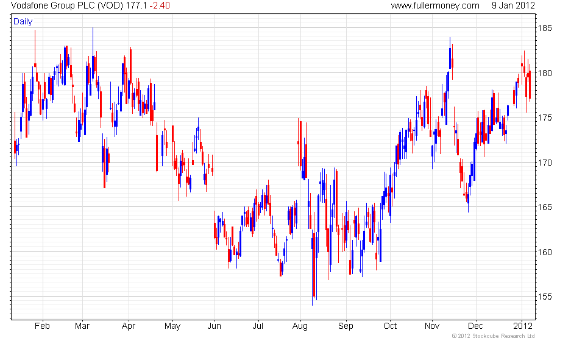This screenshot has height=341, width=585.
Task: Click the price value 177.1 in header
Action: pyautogui.click(x=136, y=5)
